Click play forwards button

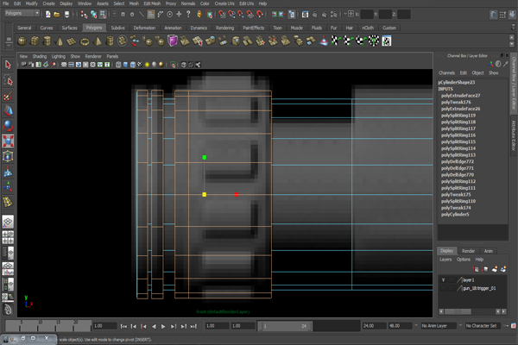[x=163, y=326]
